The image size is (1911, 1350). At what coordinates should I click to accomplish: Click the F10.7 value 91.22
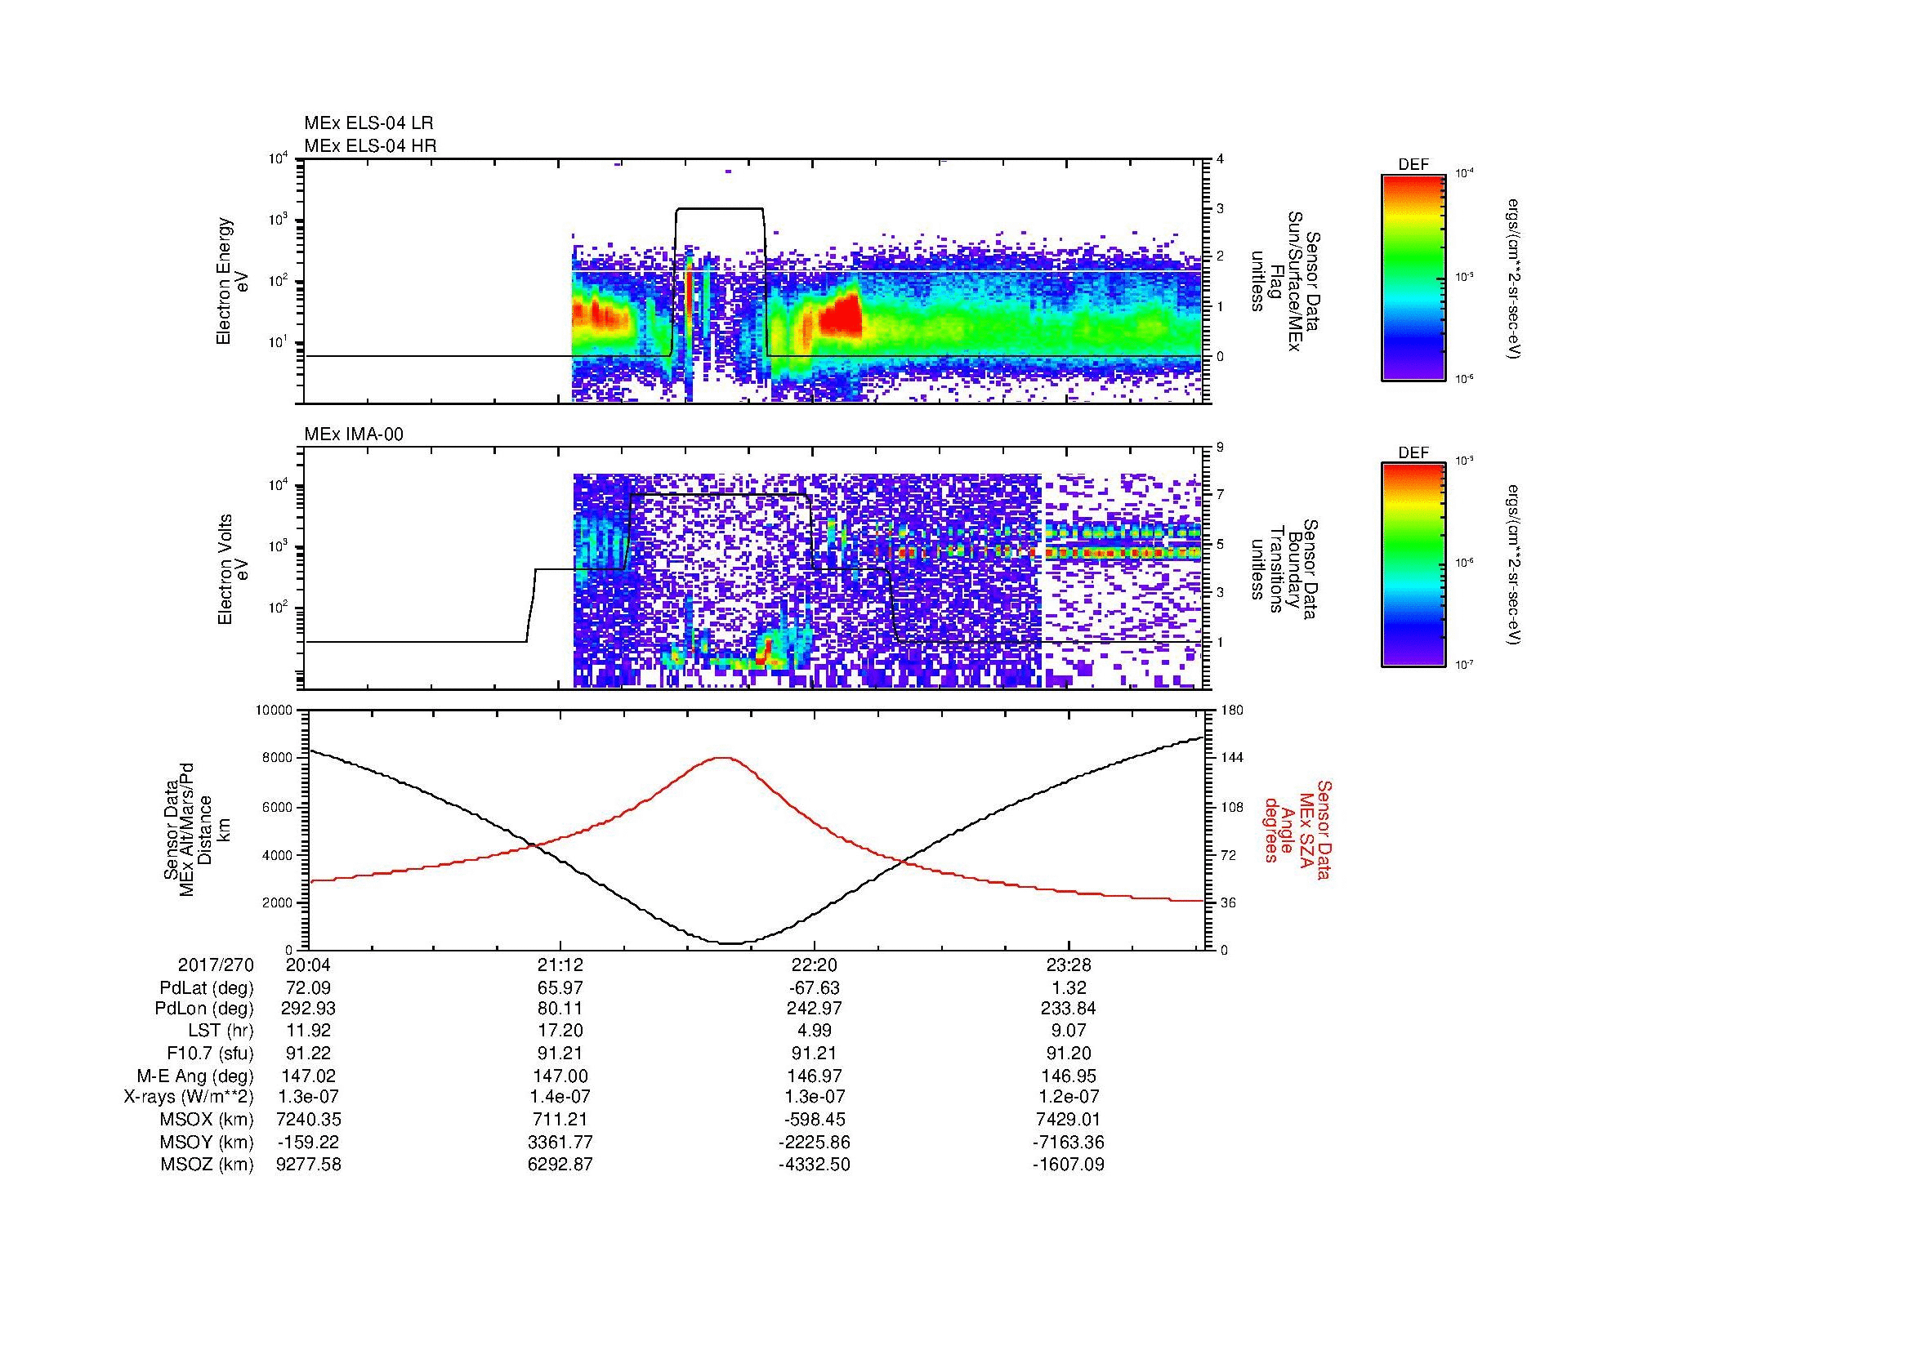(x=309, y=1054)
